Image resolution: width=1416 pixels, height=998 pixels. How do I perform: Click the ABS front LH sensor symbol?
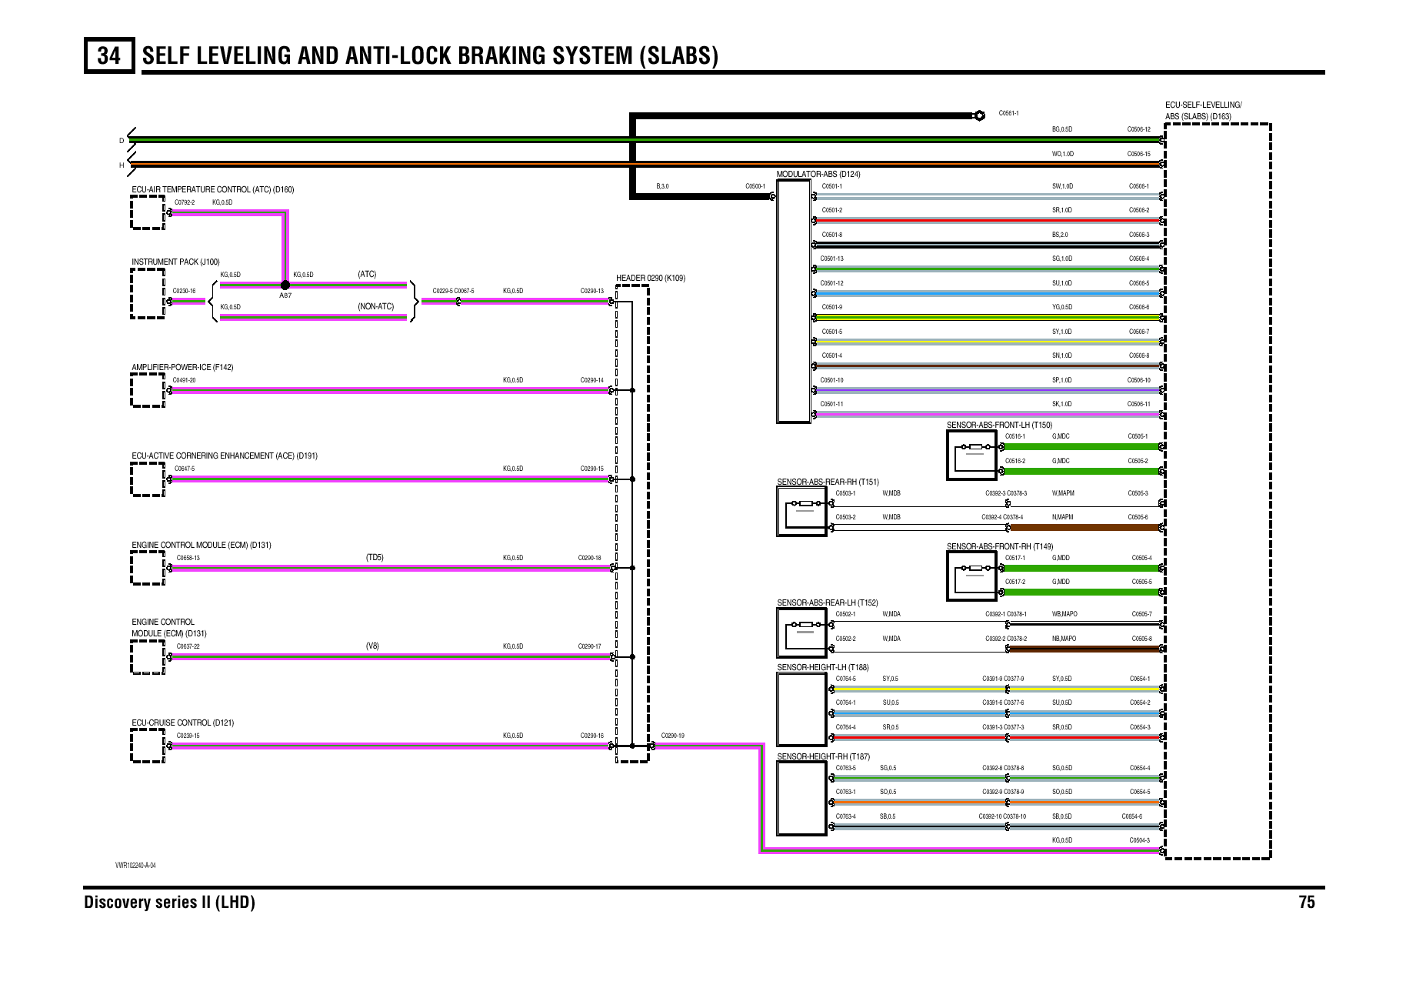[972, 454]
